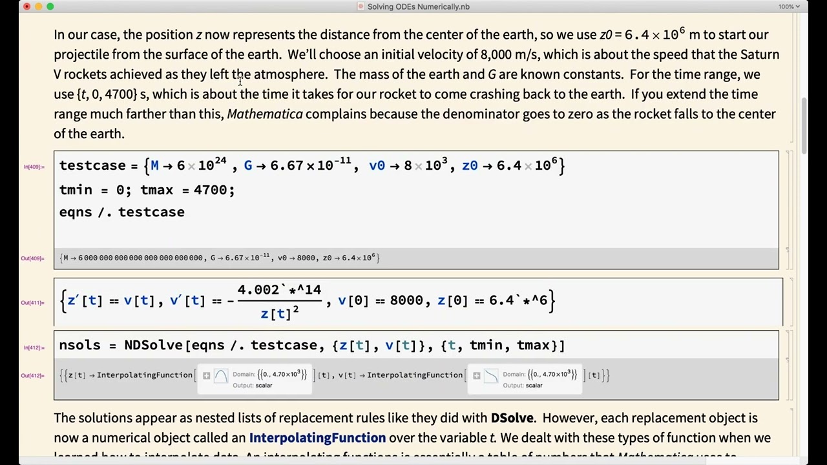Click the G → 6.67×10^-11 rule in input
This screenshot has width=827, height=465.
pyautogui.click(x=298, y=165)
